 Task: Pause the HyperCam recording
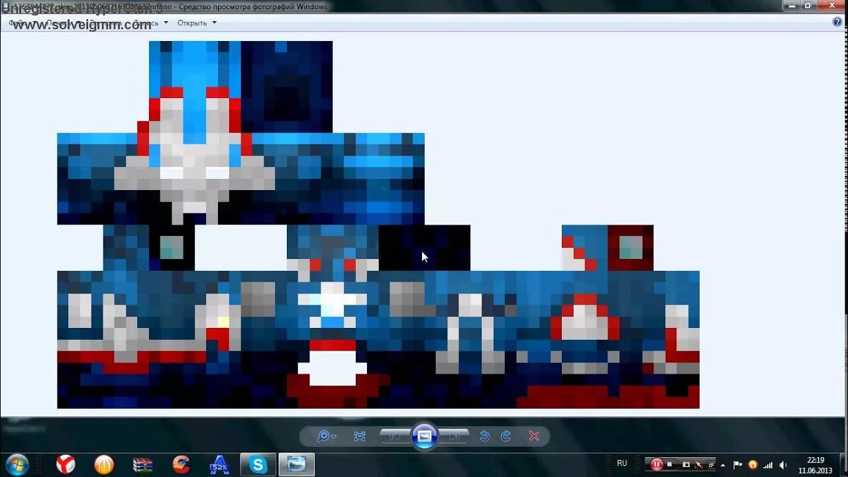pyautogui.click(x=657, y=464)
